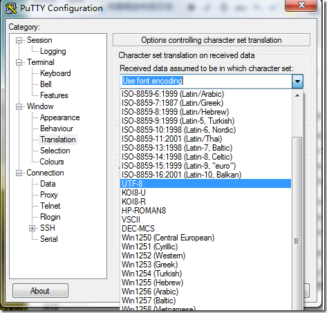Collapse the Window tree node

pyautogui.click(x=19, y=107)
